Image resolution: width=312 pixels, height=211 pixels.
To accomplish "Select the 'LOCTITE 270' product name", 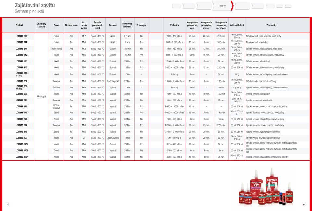I will (x=21, y=94).
